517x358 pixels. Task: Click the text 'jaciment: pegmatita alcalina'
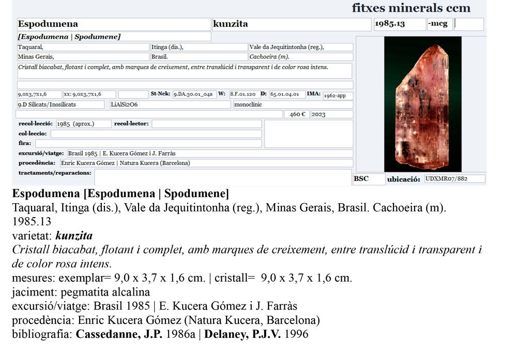[x=81, y=292]
